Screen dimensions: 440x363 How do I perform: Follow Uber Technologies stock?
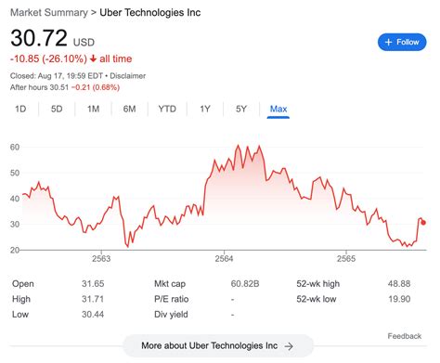pos(402,42)
